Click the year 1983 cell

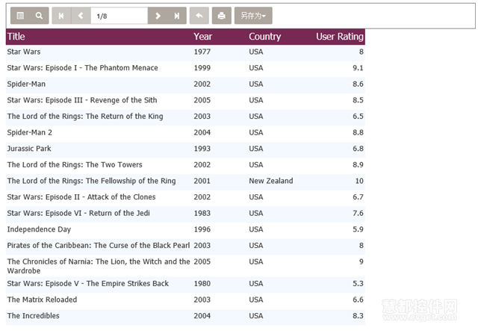pos(202,214)
